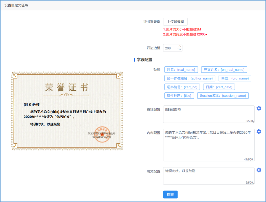Screen dimensions: 266x202
Task: Click the gear icon beside 底文配置
Action: [x=259, y=170]
